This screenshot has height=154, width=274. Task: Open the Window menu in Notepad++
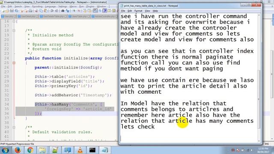[x=101, y=6]
